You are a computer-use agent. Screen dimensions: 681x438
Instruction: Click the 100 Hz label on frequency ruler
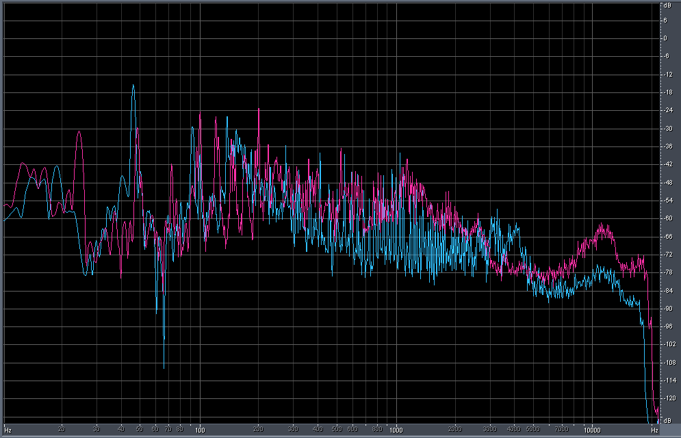coord(200,430)
